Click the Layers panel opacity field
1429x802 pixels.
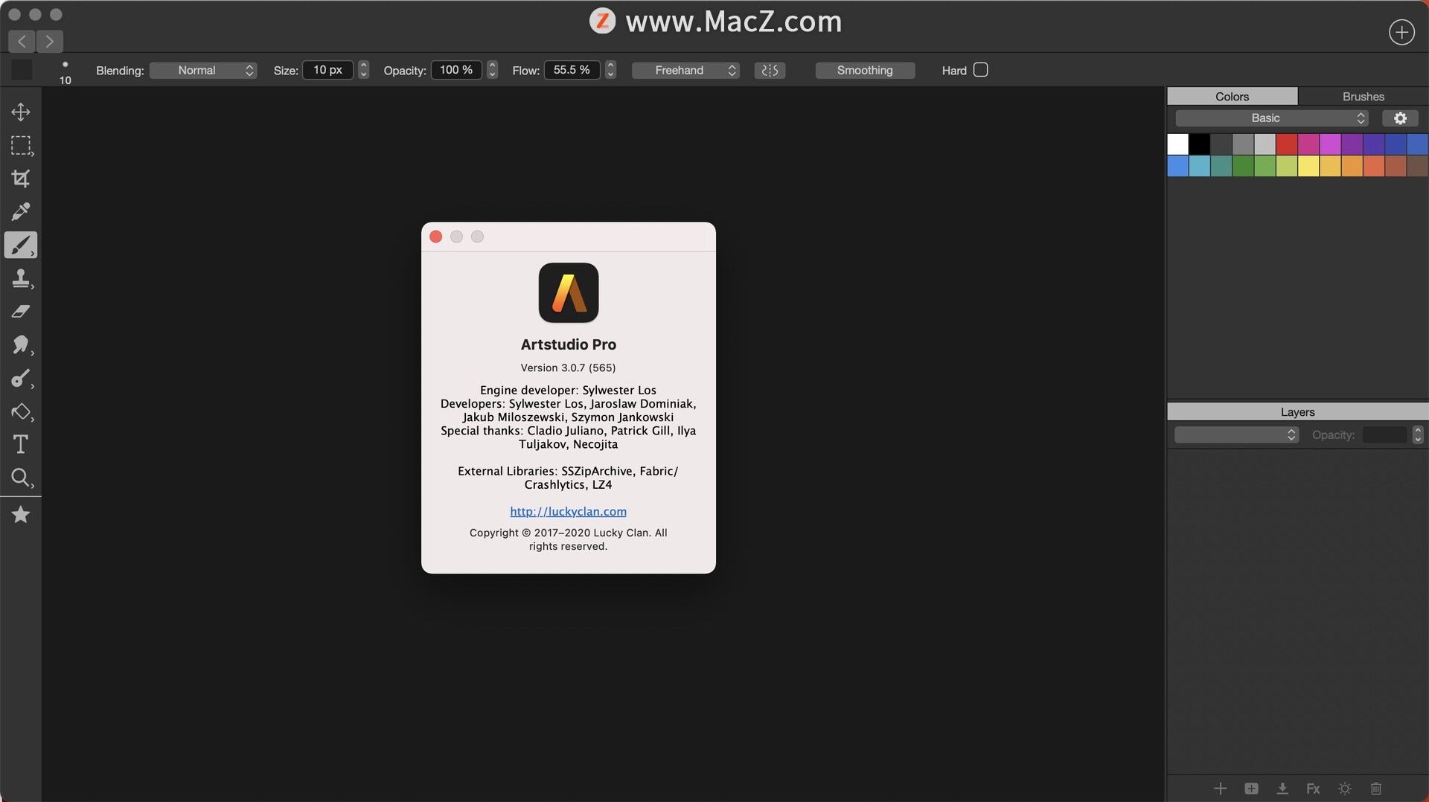click(1385, 434)
